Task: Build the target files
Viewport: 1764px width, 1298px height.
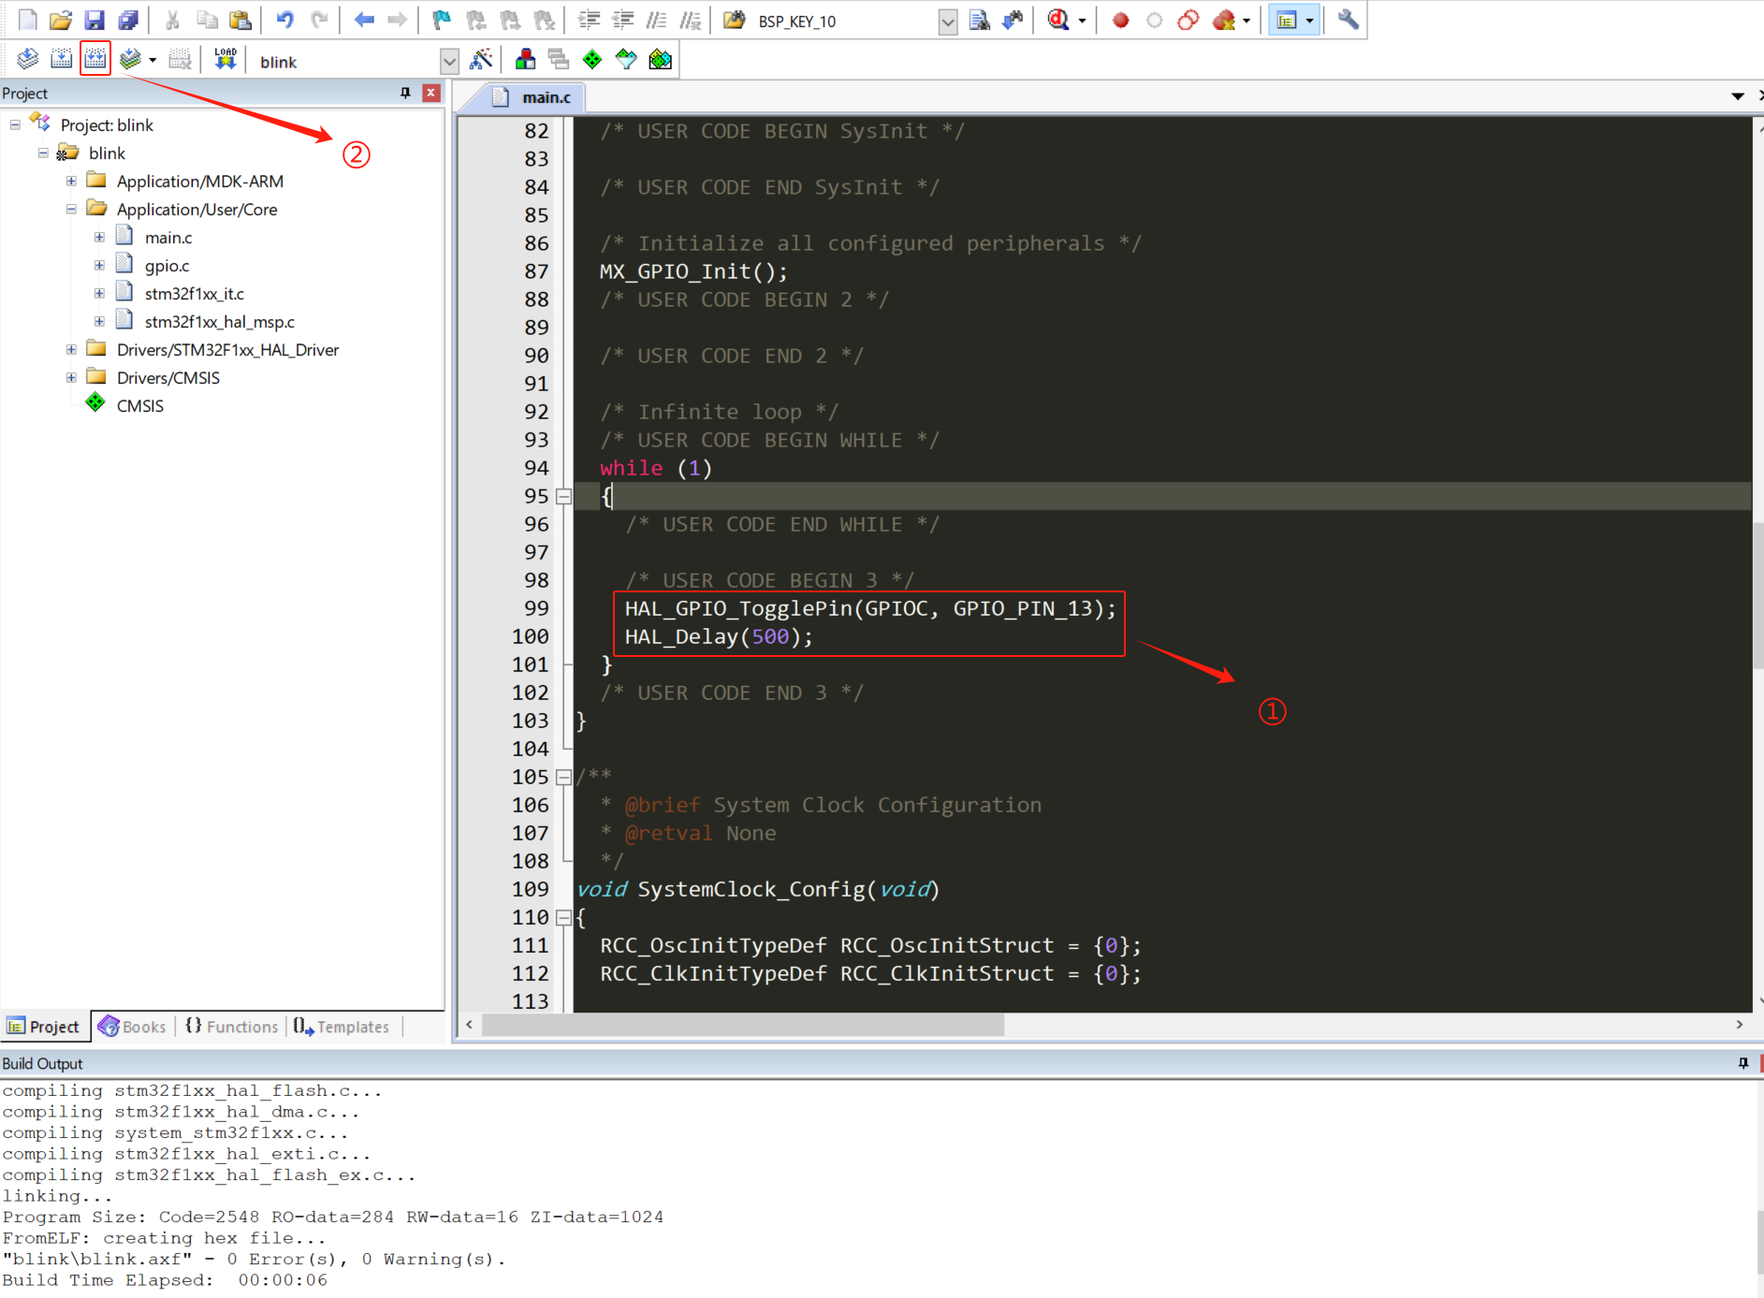Action: coord(61,59)
